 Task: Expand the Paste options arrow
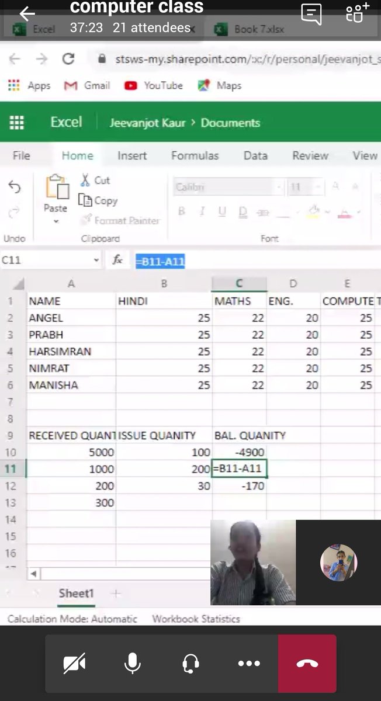(x=56, y=221)
